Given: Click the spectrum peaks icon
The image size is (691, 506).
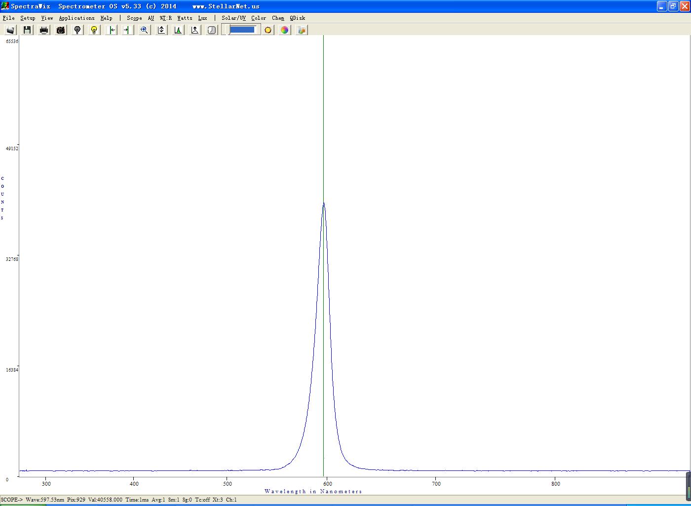Looking at the screenshot, I should coord(178,30).
